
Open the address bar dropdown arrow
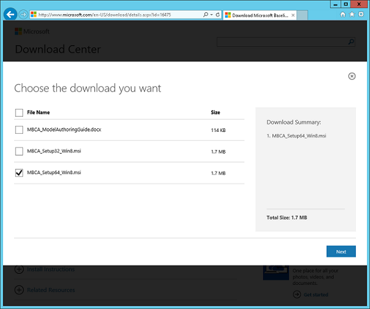(211, 15)
